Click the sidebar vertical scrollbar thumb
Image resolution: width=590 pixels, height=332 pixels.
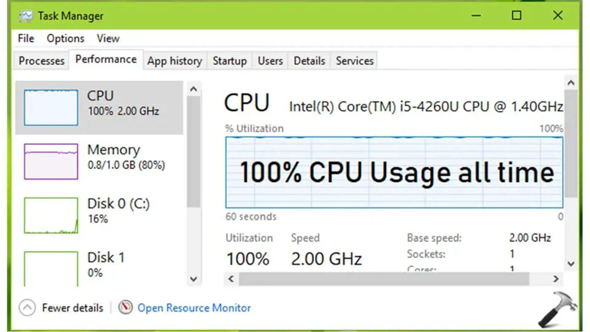point(194,152)
